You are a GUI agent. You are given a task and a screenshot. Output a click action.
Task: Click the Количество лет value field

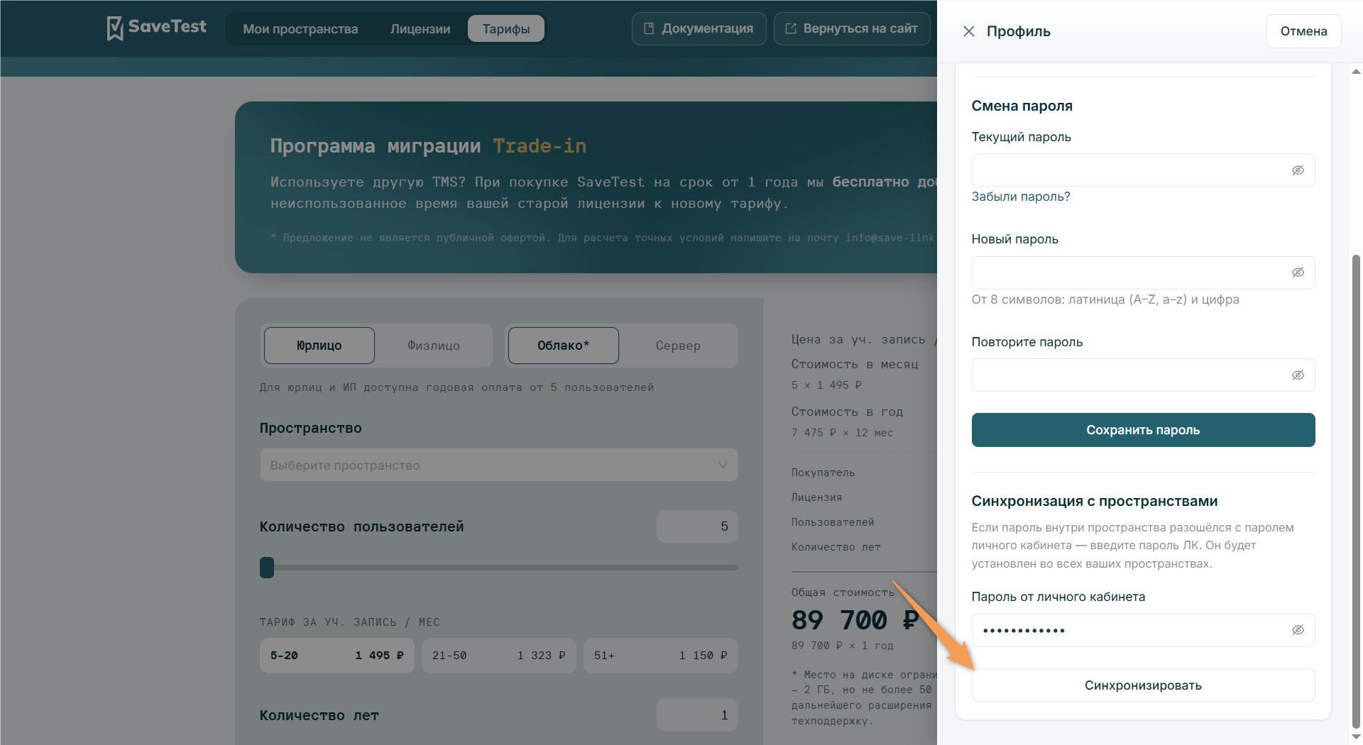point(697,715)
